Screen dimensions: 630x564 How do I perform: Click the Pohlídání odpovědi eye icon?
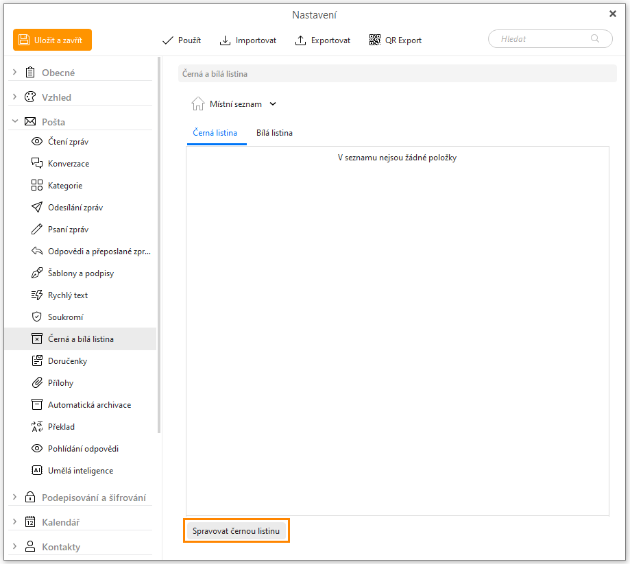pyautogui.click(x=37, y=448)
